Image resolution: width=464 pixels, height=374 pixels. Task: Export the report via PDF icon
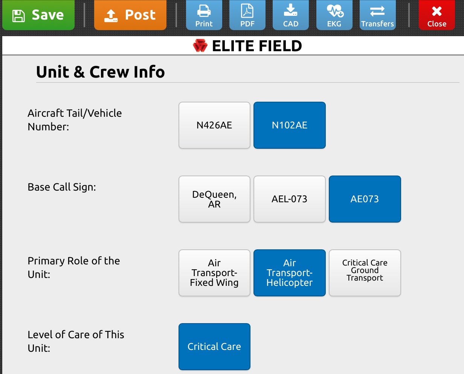(247, 15)
